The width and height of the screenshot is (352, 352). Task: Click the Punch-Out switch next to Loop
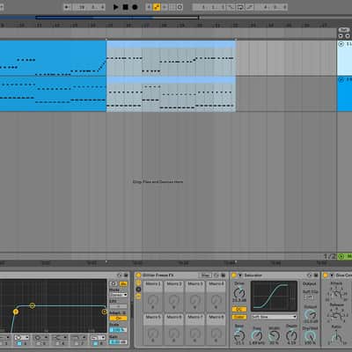tap(250, 7)
